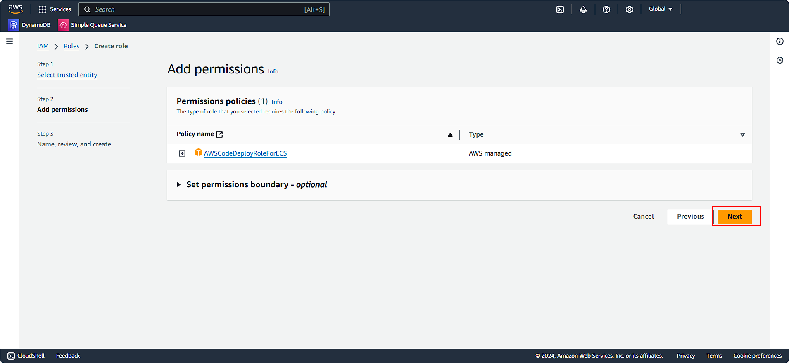Click 'Add permissions' step 2 label

[x=62, y=110]
